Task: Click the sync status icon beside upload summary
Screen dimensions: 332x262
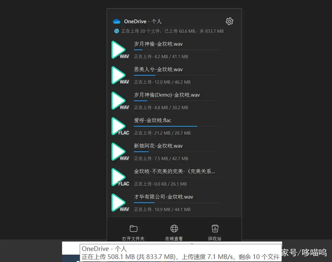Action: tap(117, 31)
